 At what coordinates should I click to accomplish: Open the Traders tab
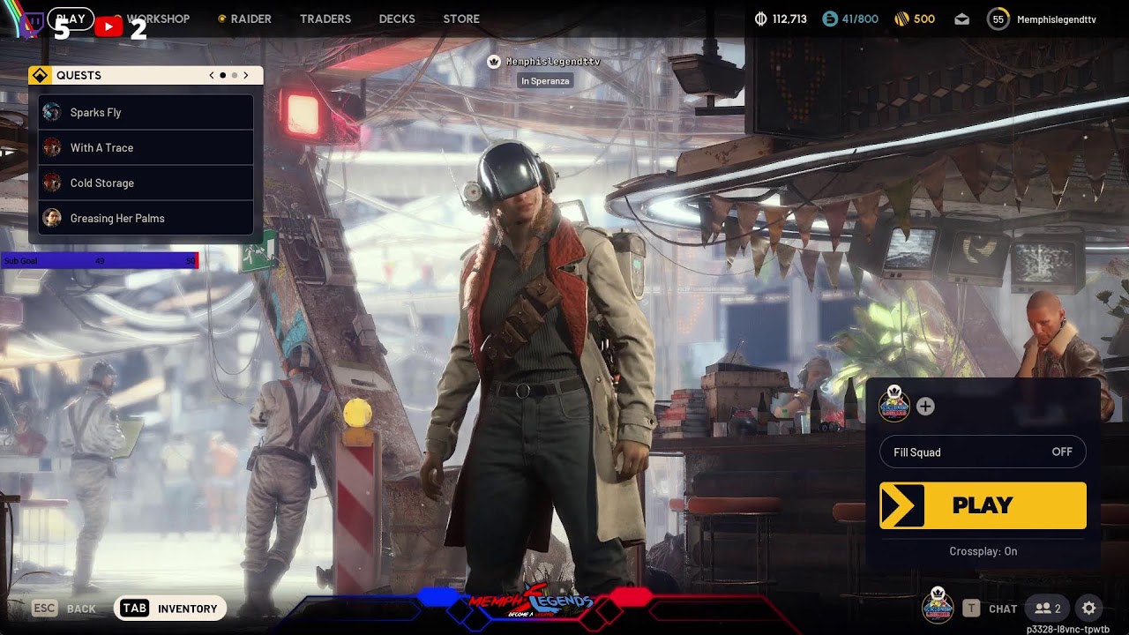(325, 19)
